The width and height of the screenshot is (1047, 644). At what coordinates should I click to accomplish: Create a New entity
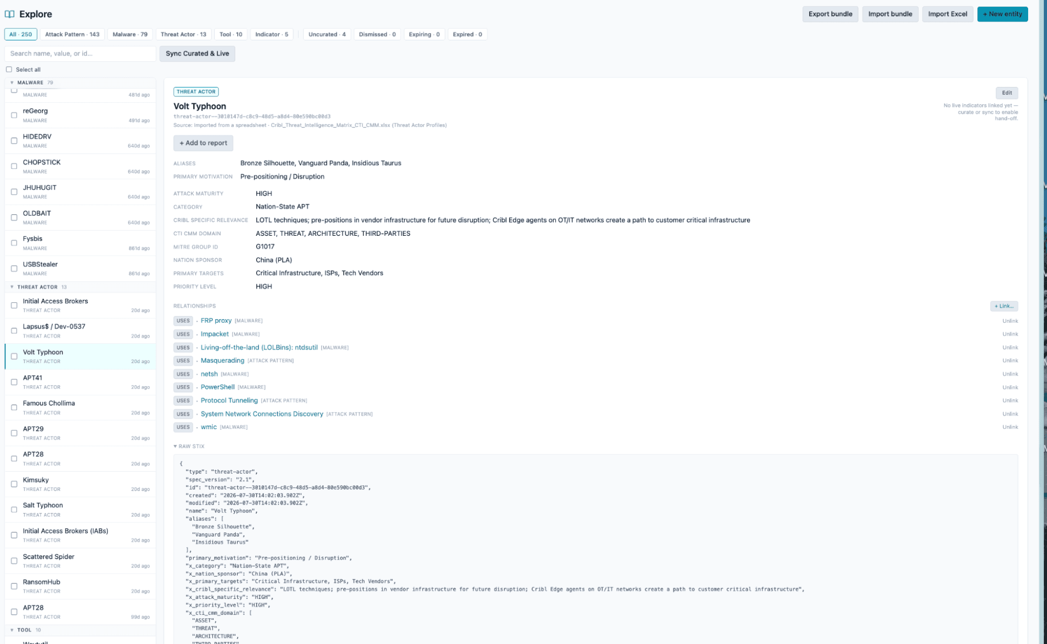coord(1002,14)
